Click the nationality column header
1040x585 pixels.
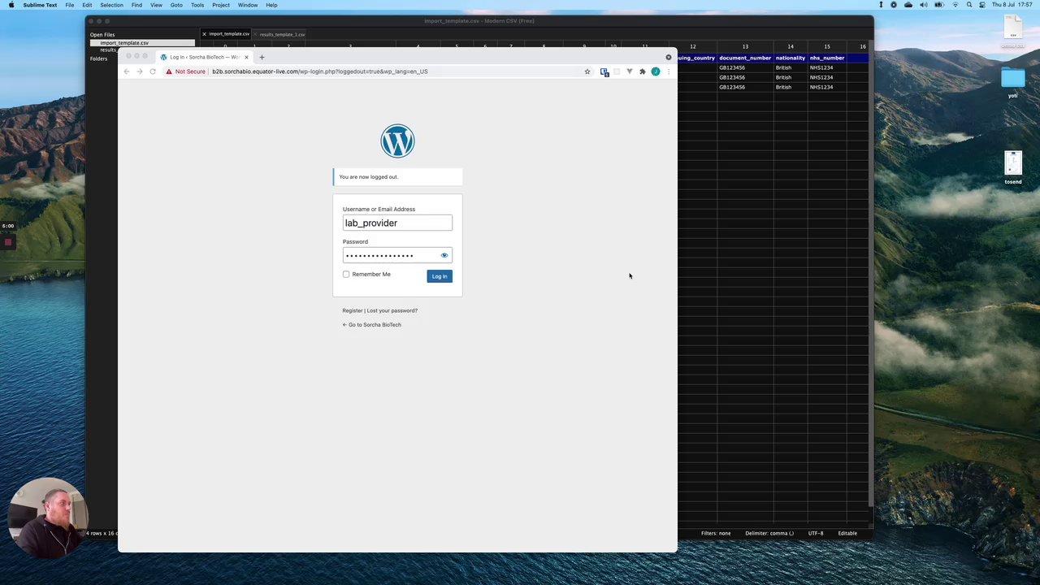click(790, 58)
